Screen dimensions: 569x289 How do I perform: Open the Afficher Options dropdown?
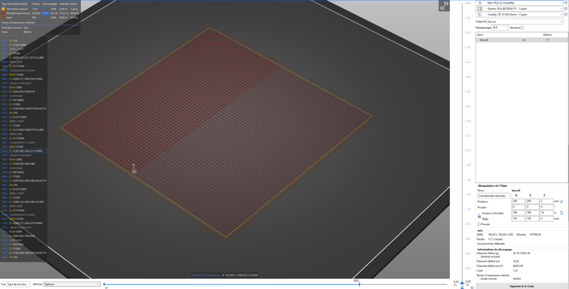point(72,284)
